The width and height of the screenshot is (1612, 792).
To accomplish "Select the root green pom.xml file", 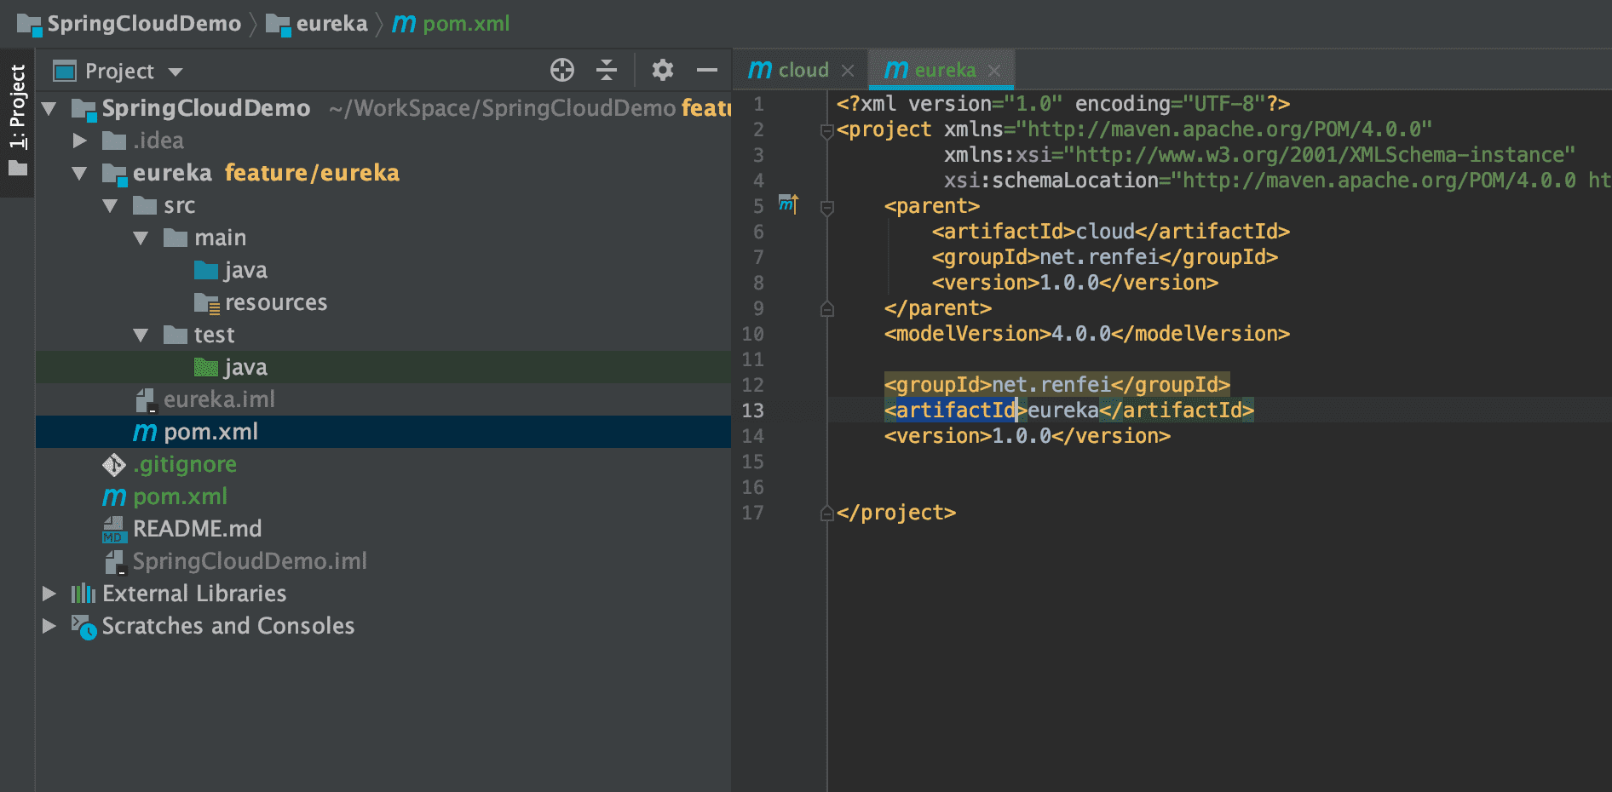I will coord(383,496).
